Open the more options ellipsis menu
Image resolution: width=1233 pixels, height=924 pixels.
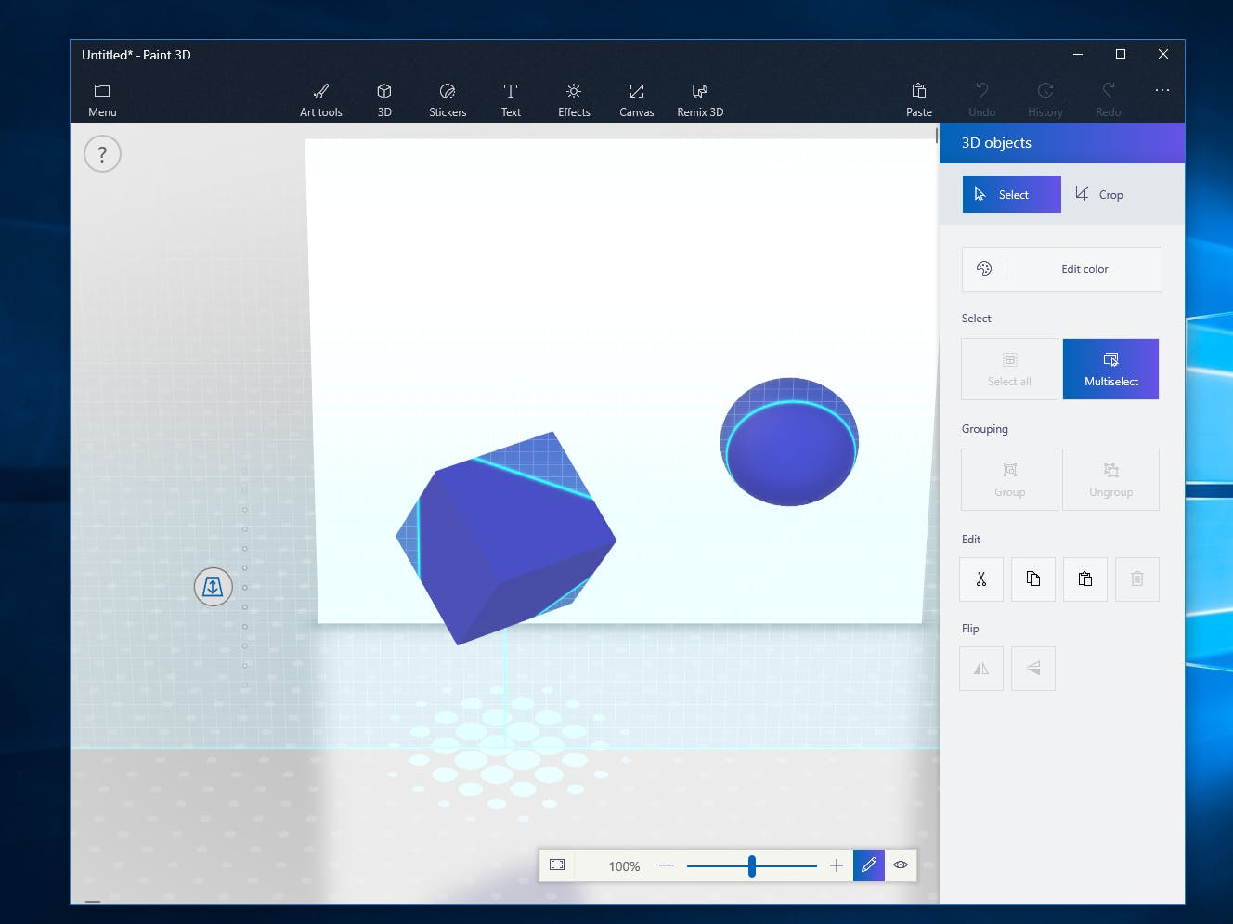point(1162,91)
